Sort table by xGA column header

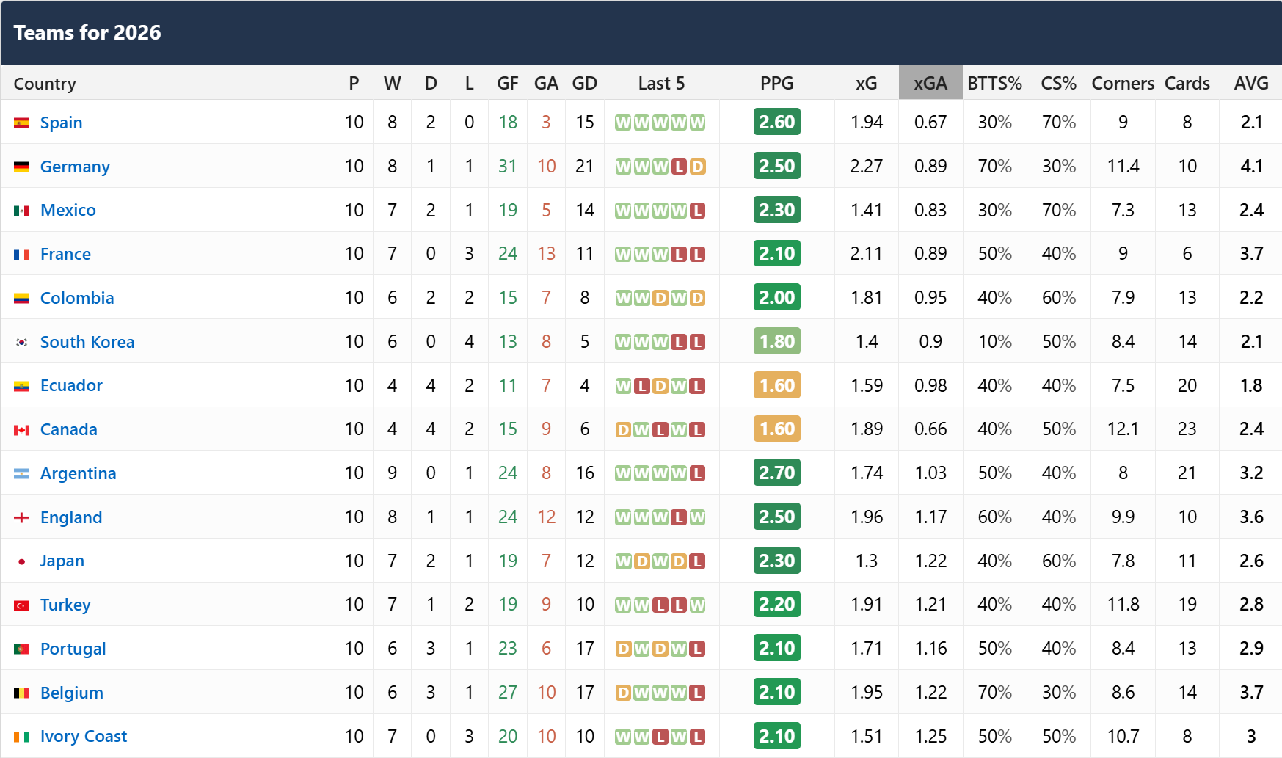click(x=930, y=83)
